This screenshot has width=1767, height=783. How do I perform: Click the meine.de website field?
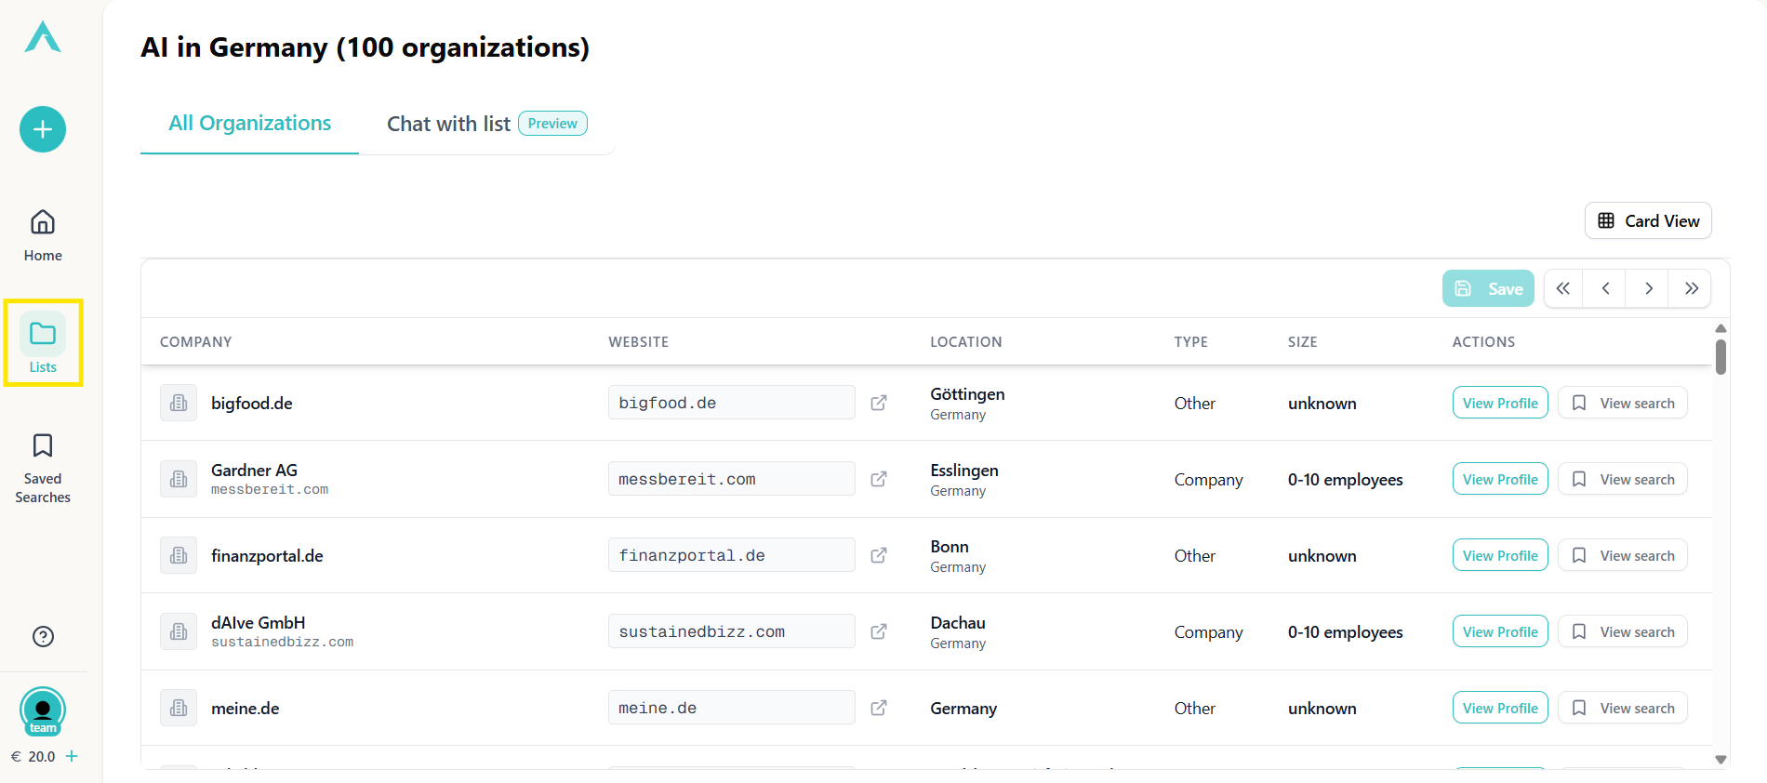(x=731, y=708)
